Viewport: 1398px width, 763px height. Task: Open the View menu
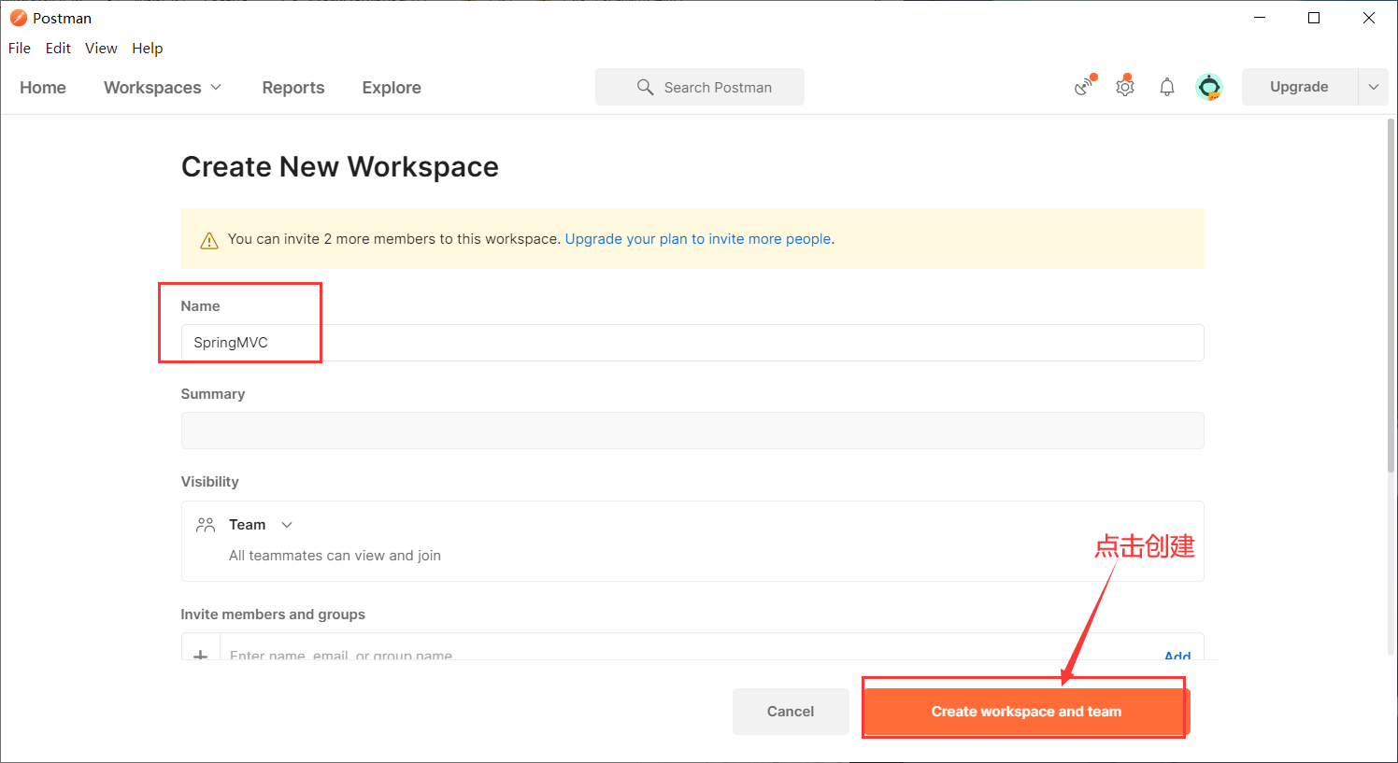pyautogui.click(x=101, y=49)
